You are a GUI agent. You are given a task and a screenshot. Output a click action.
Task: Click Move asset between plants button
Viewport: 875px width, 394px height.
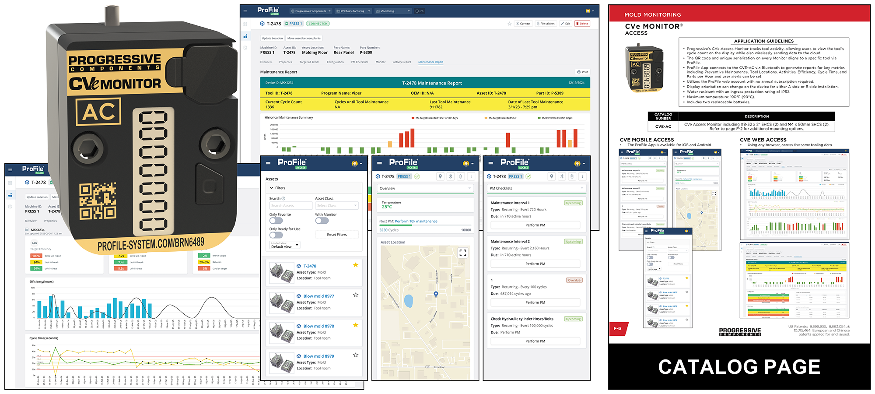tap(304, 38)
